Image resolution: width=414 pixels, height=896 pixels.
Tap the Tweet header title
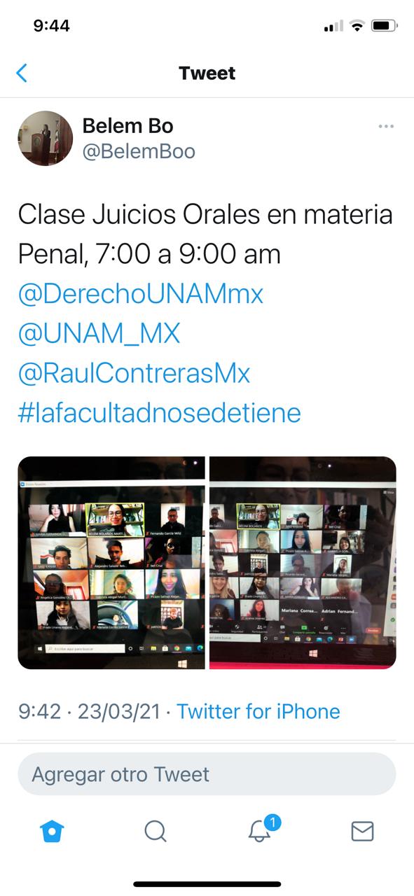pyautogui.click(x=207, y=73)
